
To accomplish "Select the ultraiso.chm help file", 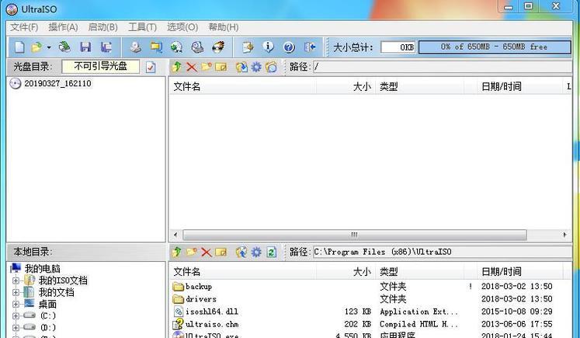I will point(370,324).
